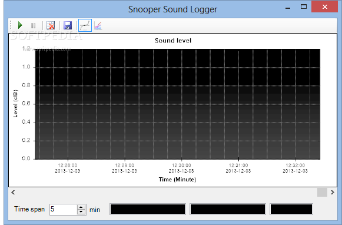Select the line chart view icon
The width and height of the screenshot is (342, 225).
point(85,25)
